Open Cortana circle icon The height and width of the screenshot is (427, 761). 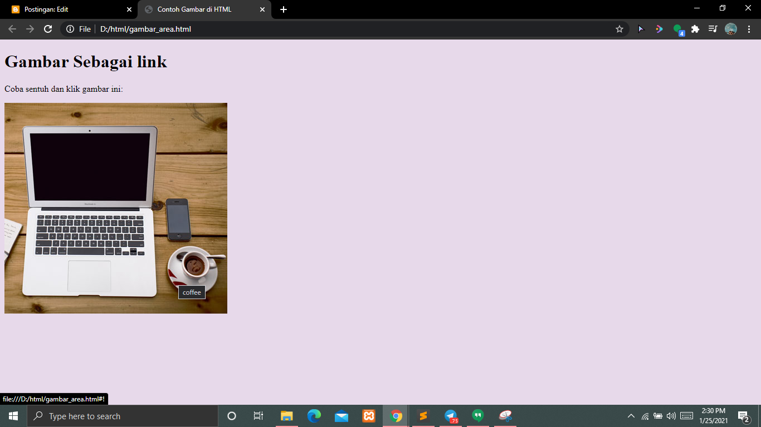click(232, 416)
